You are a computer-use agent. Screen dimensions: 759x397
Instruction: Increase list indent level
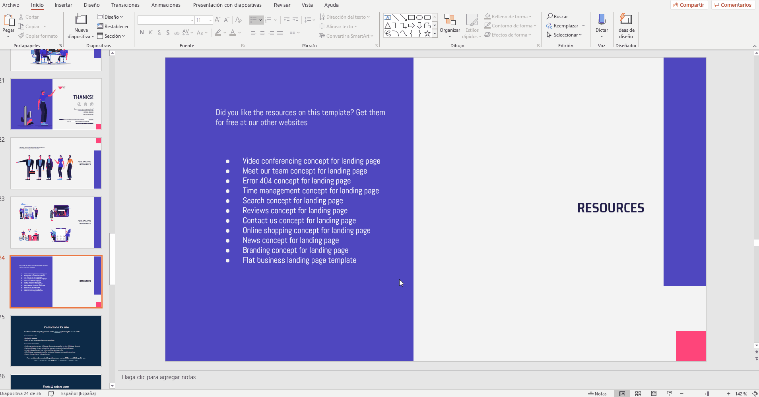tap(295, 20)
